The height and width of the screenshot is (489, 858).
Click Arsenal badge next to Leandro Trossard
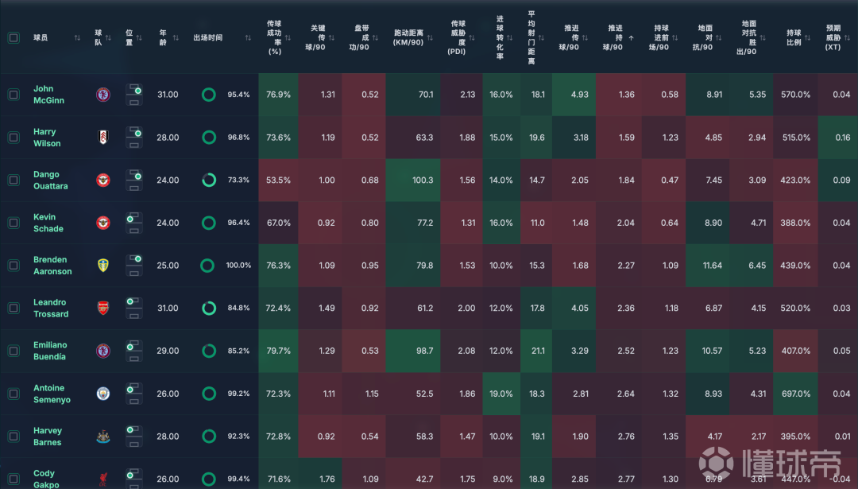(x=103, y=309)
